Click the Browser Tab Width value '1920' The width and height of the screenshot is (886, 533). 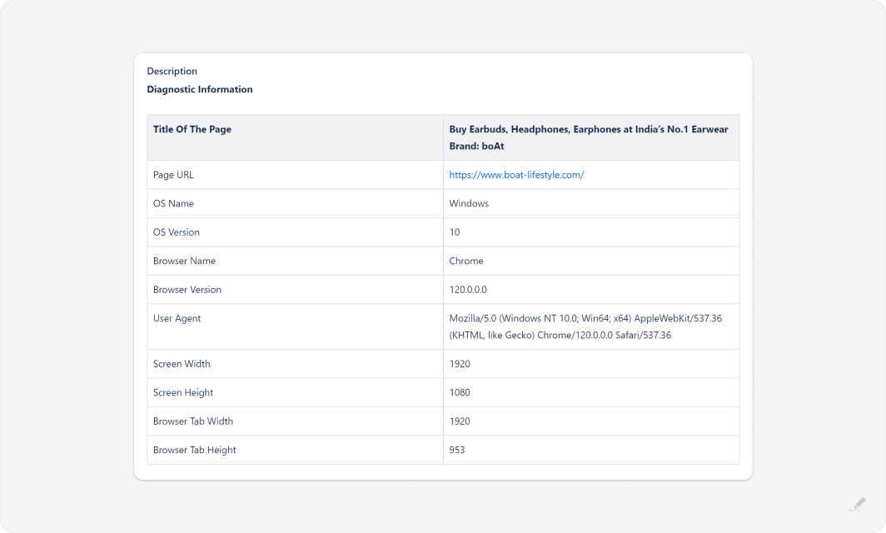(460, 421)
